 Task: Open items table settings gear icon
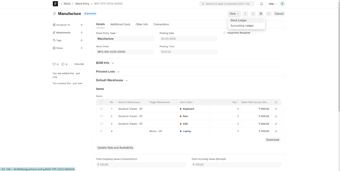[276, 102]
